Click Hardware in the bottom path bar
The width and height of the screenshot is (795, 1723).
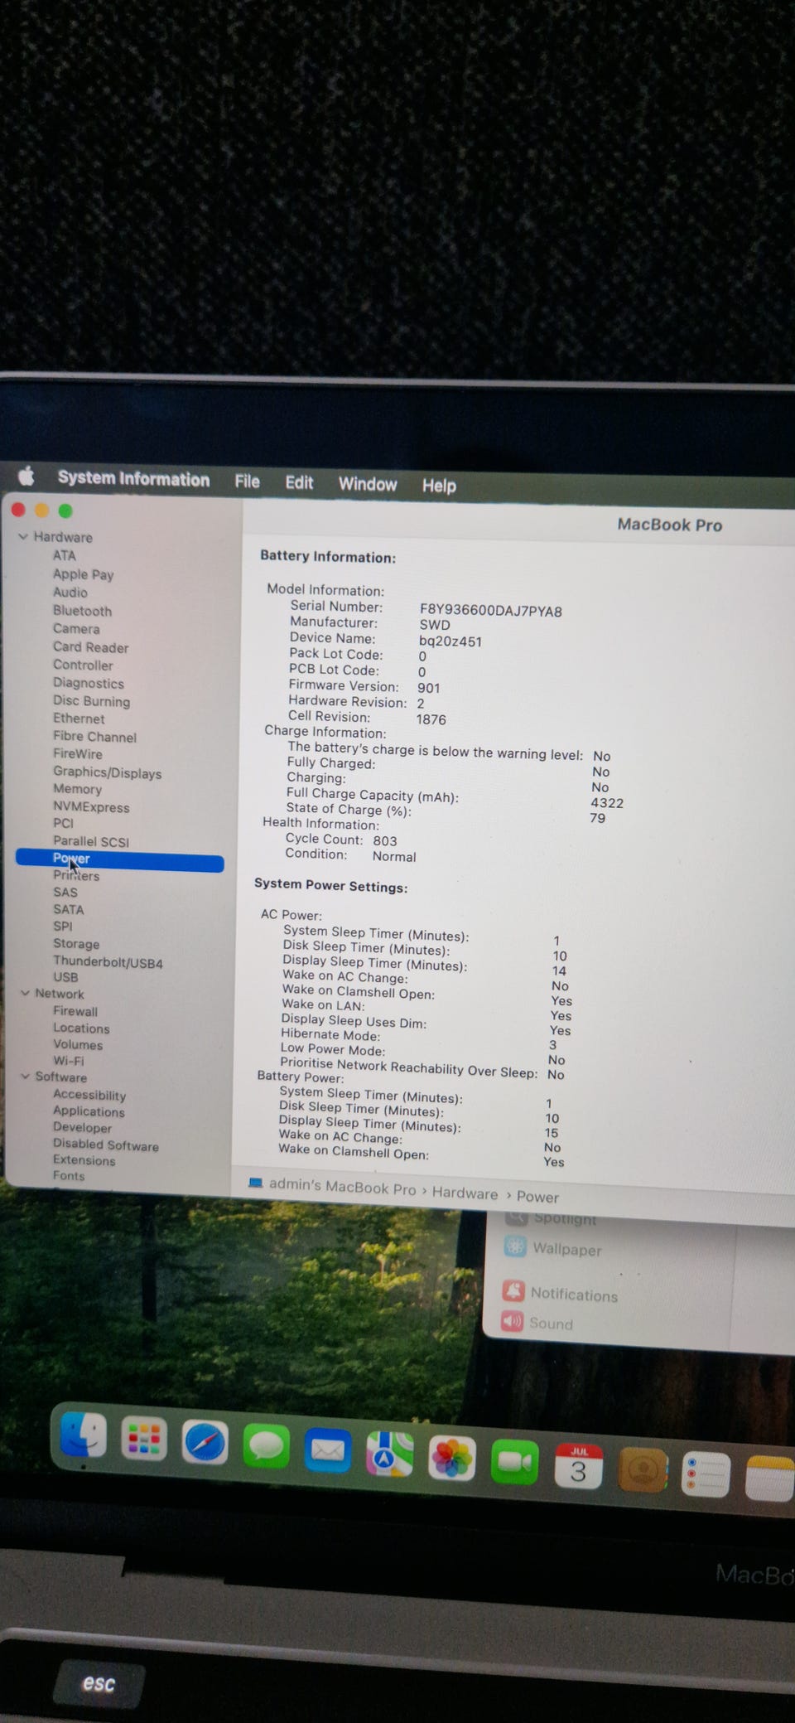pyautogui.click(x=465, y=1193)
